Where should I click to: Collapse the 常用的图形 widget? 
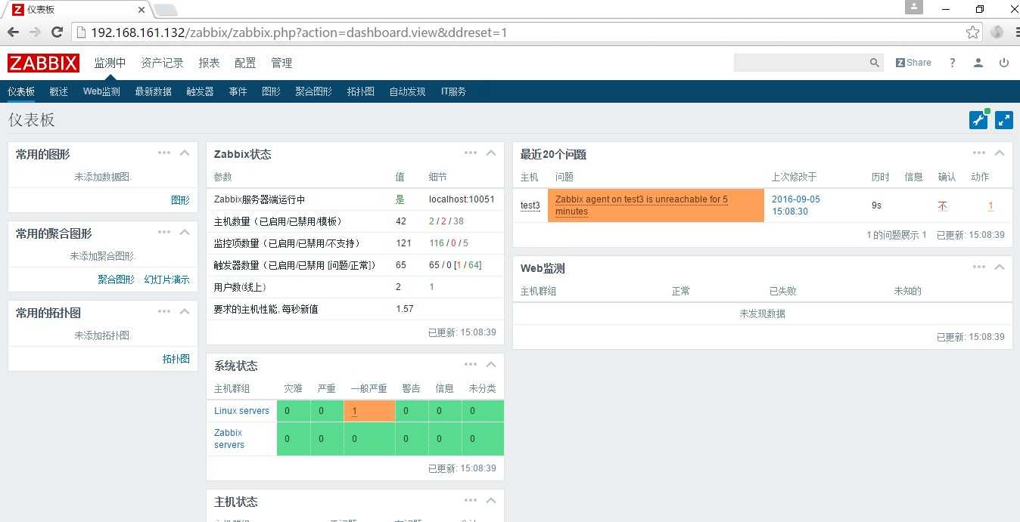coord(185,153)
